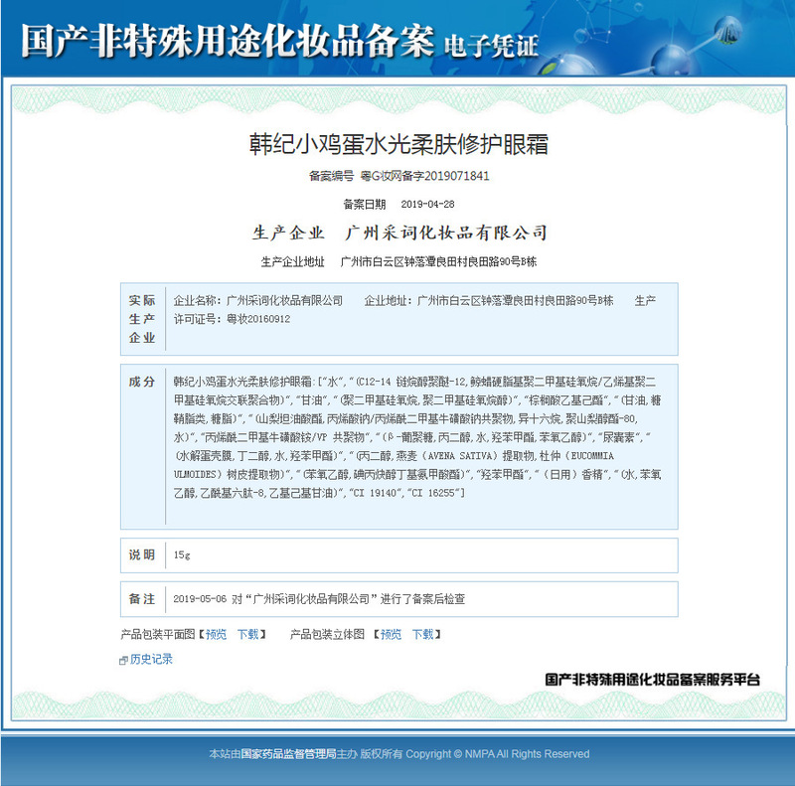
Task: Click 下载 link for 产品包装立体图
Action: (x=423, y=634)
